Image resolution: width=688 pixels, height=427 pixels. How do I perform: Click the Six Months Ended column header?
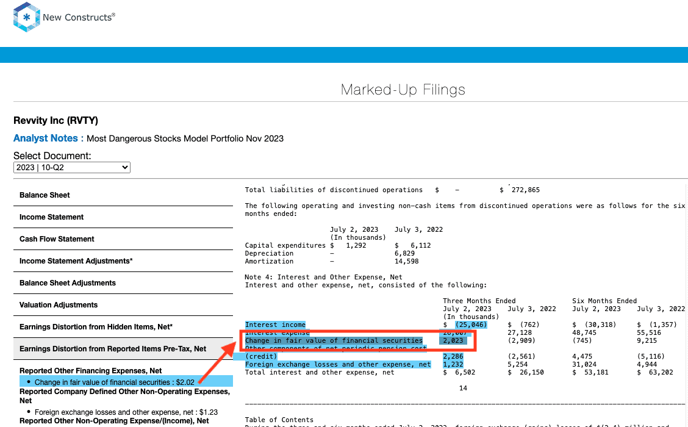604,301
